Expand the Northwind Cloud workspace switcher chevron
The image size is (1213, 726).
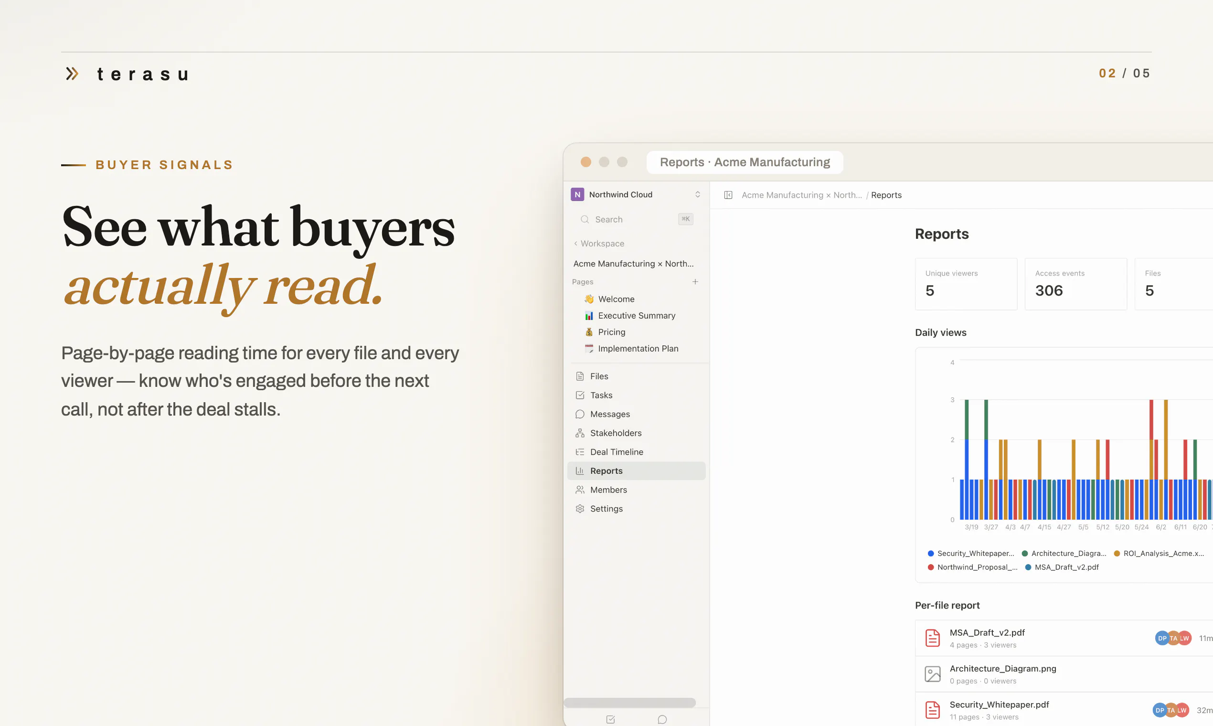697,194
